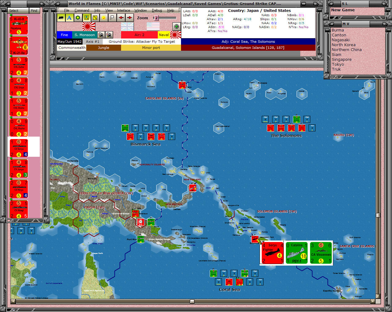Click the red right arrow toolbar button

129,18
